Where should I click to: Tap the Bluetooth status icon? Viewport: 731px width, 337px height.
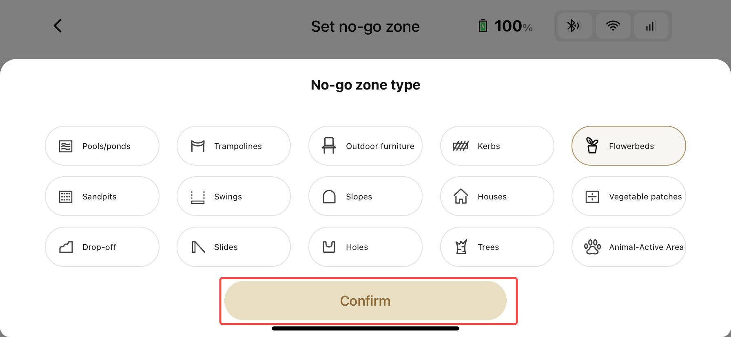tap(574, 26)
